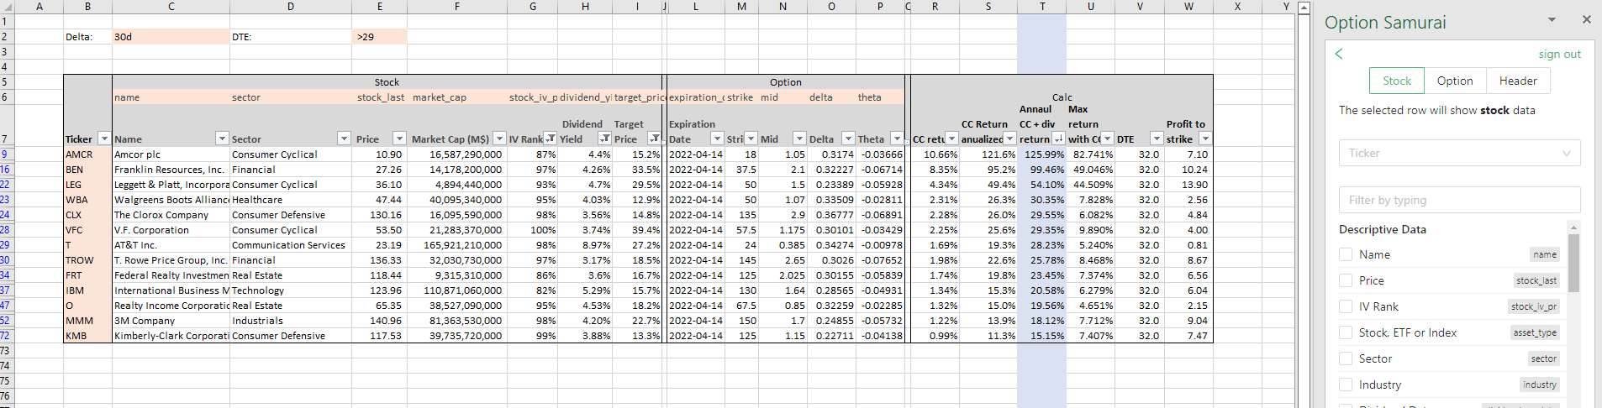
Task: Tick the Stock, ETF or Index checkbox
Action: (1346, 332)
